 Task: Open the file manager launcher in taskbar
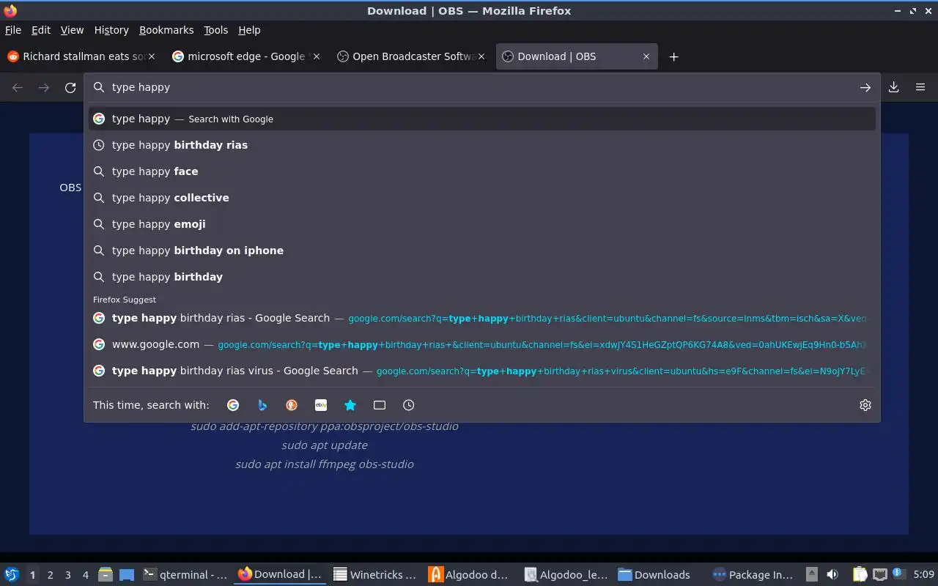105,575
